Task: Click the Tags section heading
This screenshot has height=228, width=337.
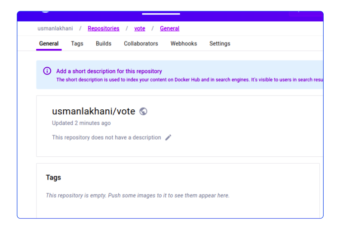Action: (53, 177)
